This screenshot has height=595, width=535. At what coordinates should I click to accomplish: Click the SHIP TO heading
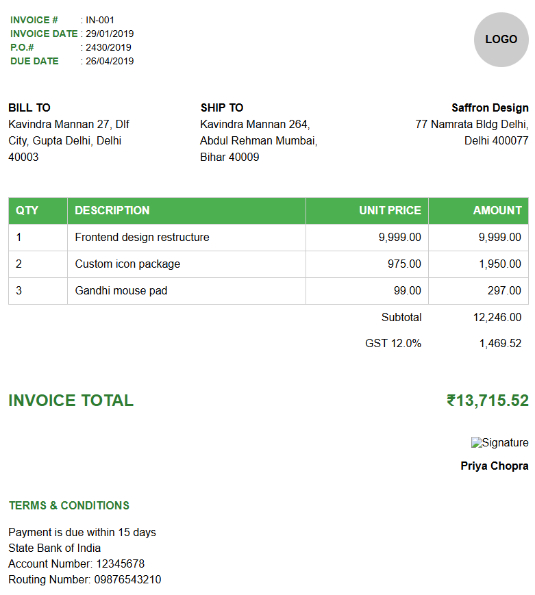tap(222, 107)
